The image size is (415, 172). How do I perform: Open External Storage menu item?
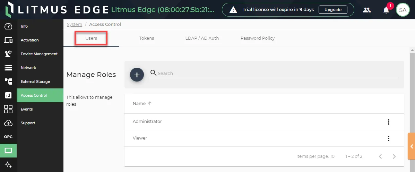coord(40,82)
